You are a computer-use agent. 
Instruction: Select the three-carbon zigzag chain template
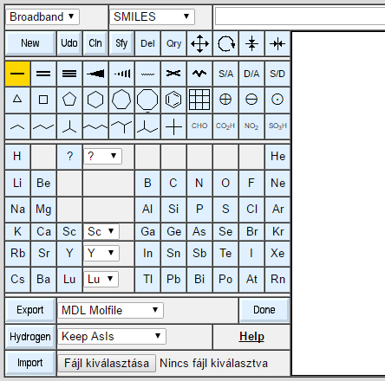[43, 126]
